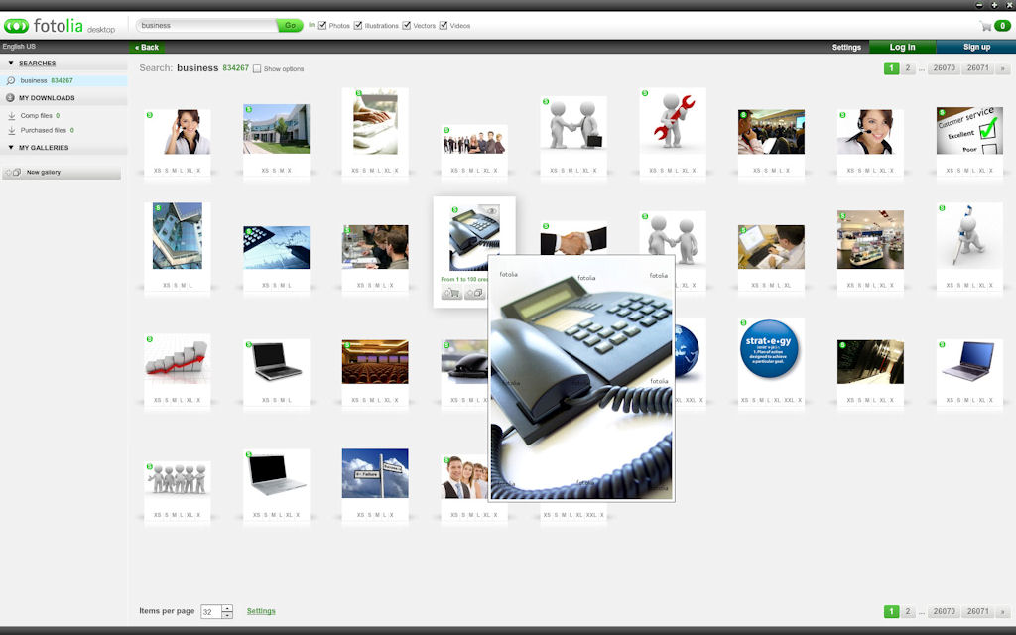Click the New gallery button
1016x635 pixels.
point(62,173)
